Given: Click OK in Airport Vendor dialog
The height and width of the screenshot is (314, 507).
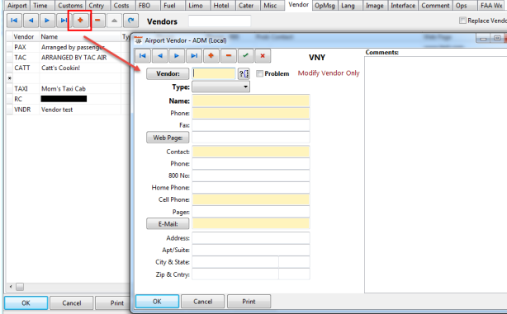Looking at the screenshot, I should point(157,302).
